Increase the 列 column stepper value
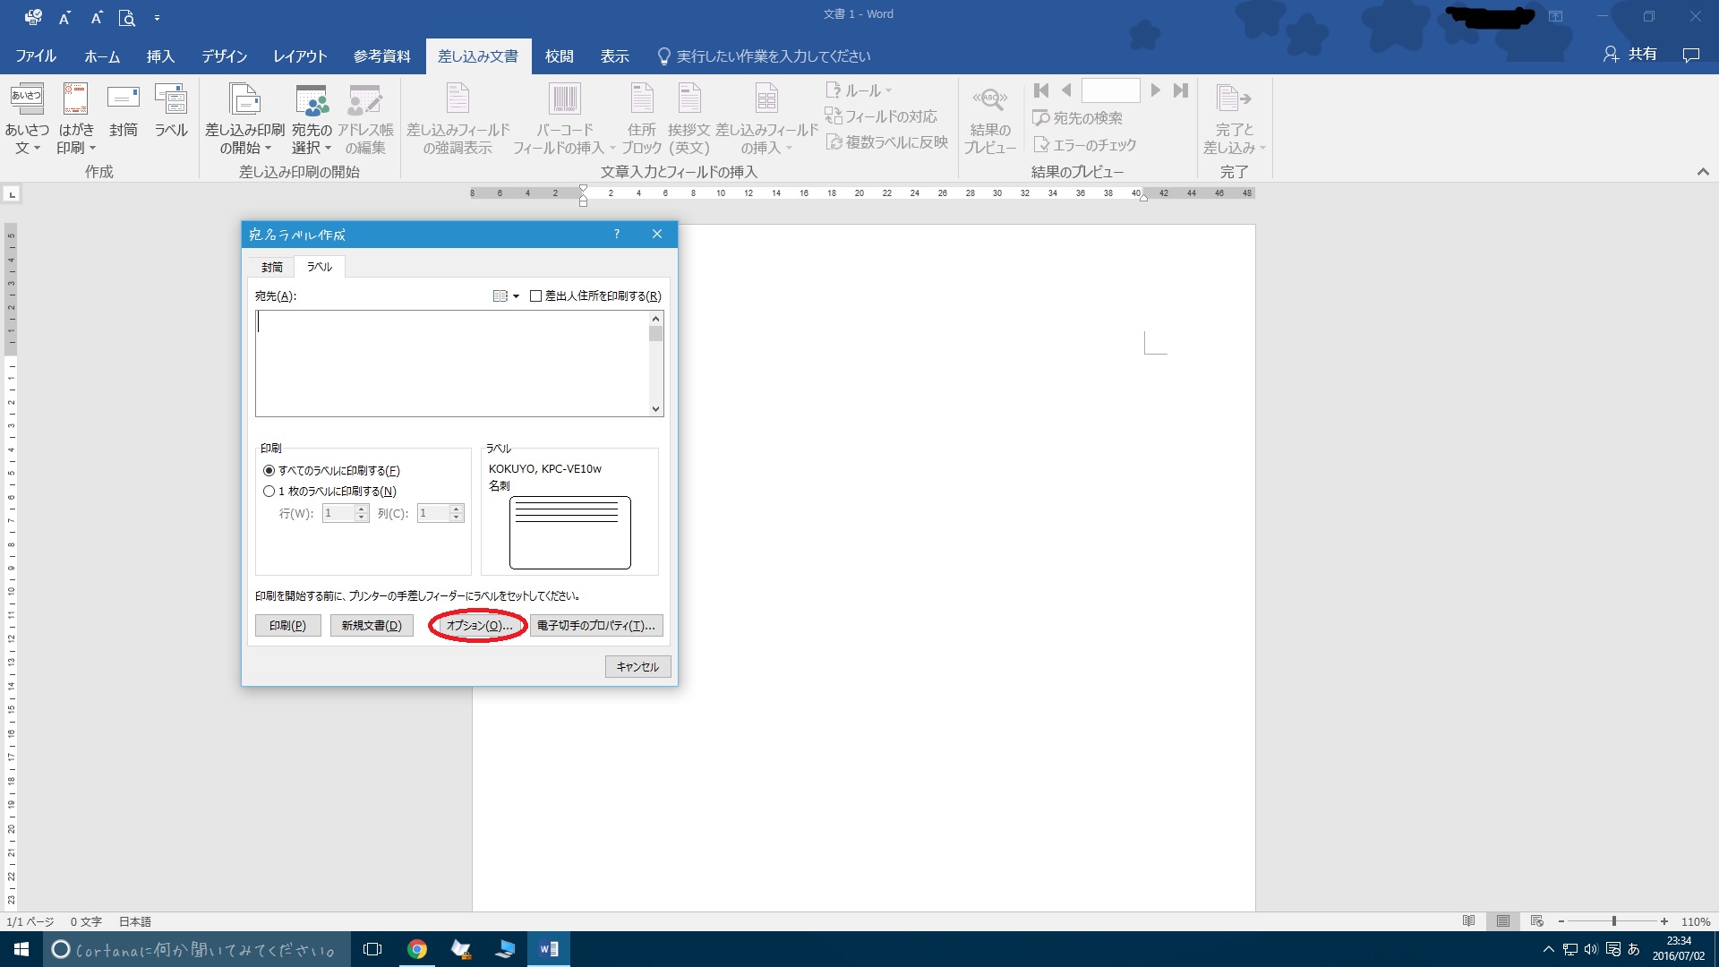The width and height of the screenshot is (1719, 967). tap(457, 509)
